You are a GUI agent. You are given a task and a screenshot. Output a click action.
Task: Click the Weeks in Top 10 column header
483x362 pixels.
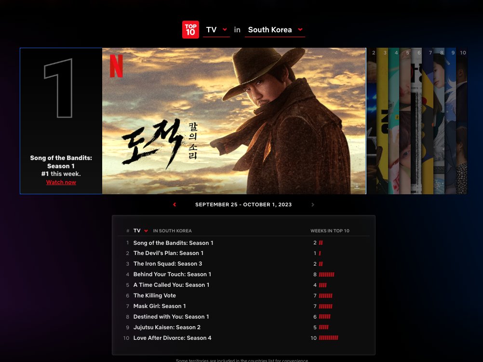tap(330, 231)
